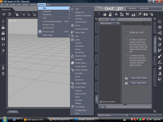Click the search magnifier icon in Lights pane
This screenshot has width=163, height=122.
pyautogui.click(x=144, y=24)
